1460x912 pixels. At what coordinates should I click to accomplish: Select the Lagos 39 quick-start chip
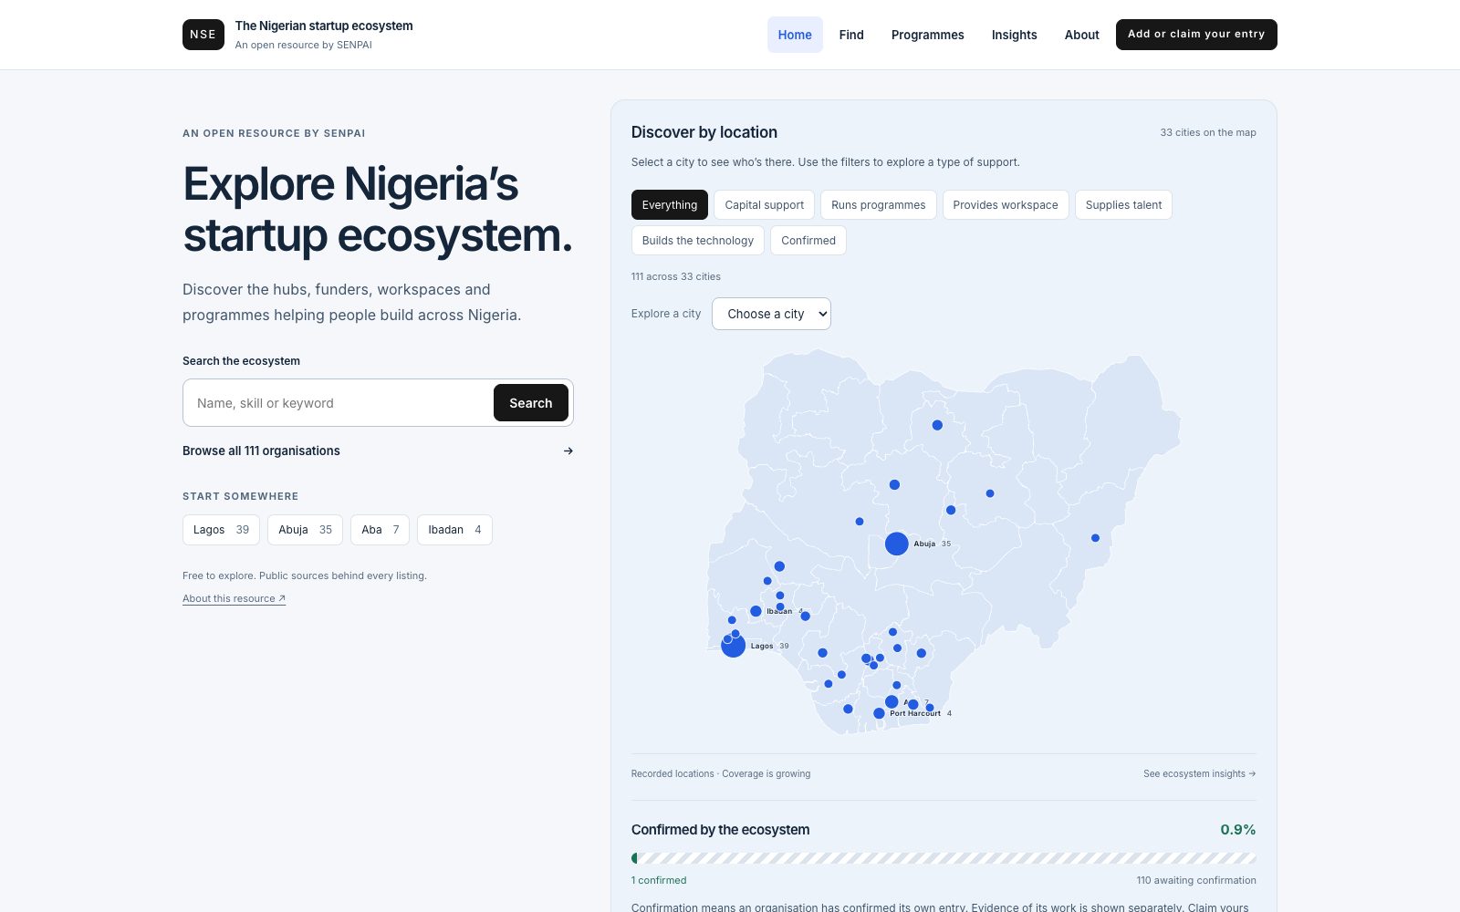click(221, 530)
